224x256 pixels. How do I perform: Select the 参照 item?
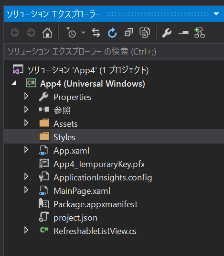tap(62, 111)
